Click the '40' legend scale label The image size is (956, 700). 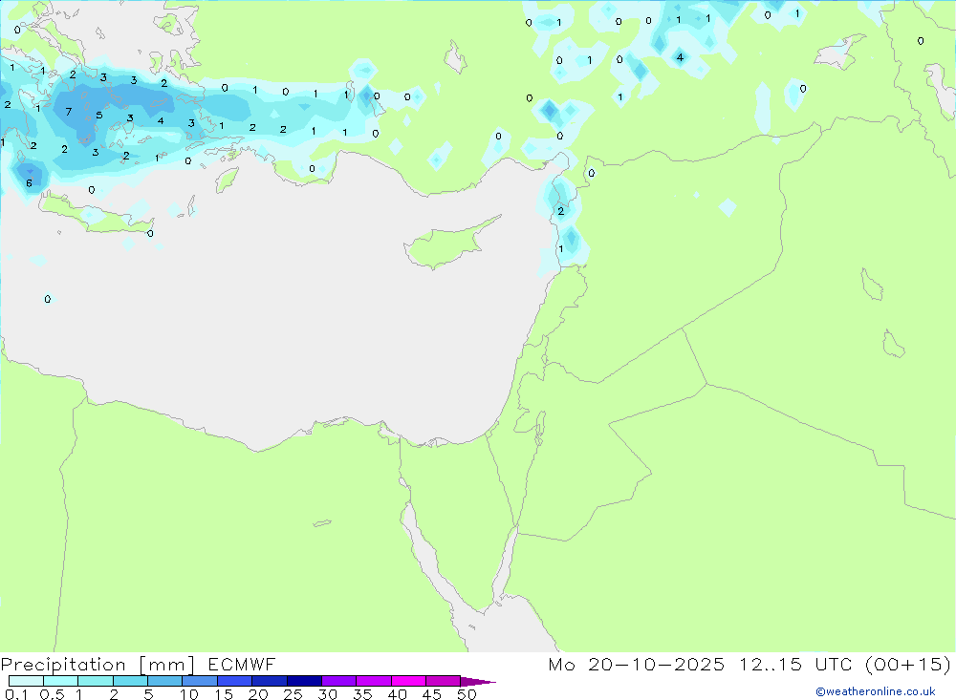coord(397,694)
